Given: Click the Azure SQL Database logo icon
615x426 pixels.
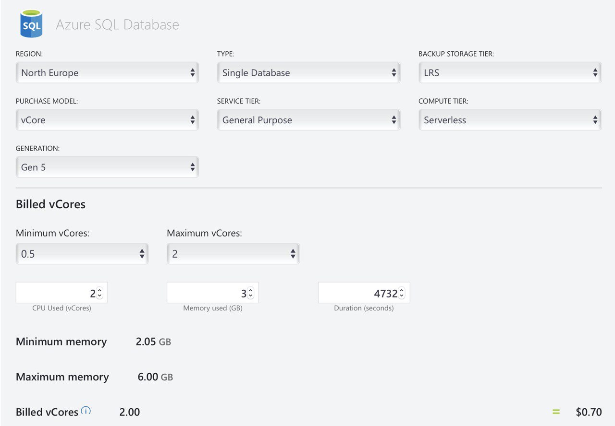Looking at the screenshot, I should point(31,24).
